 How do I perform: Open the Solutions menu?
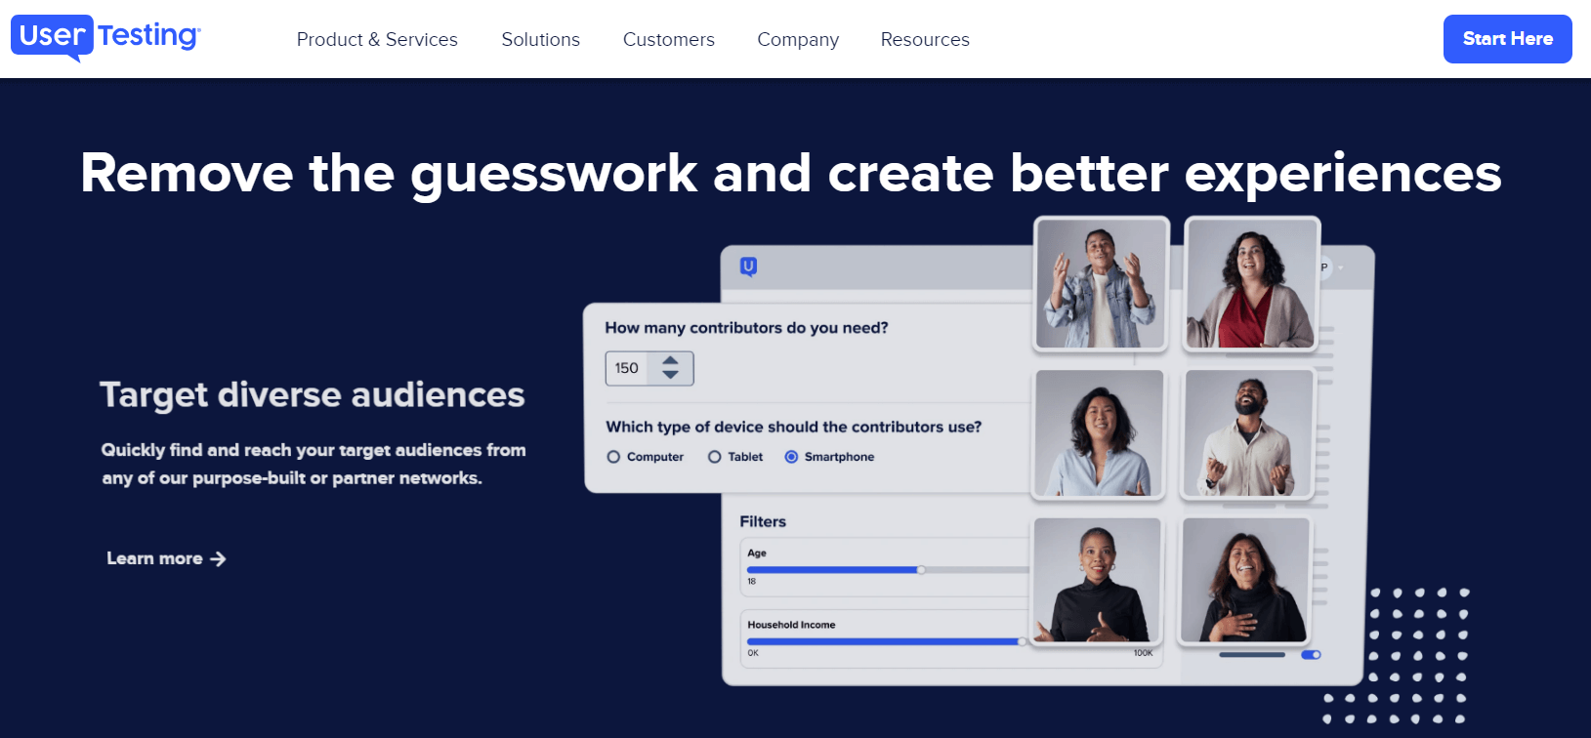540,39
